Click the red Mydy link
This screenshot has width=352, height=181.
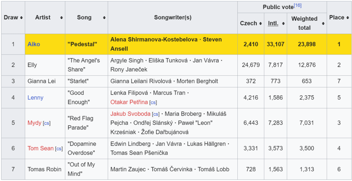coord(34,123)
